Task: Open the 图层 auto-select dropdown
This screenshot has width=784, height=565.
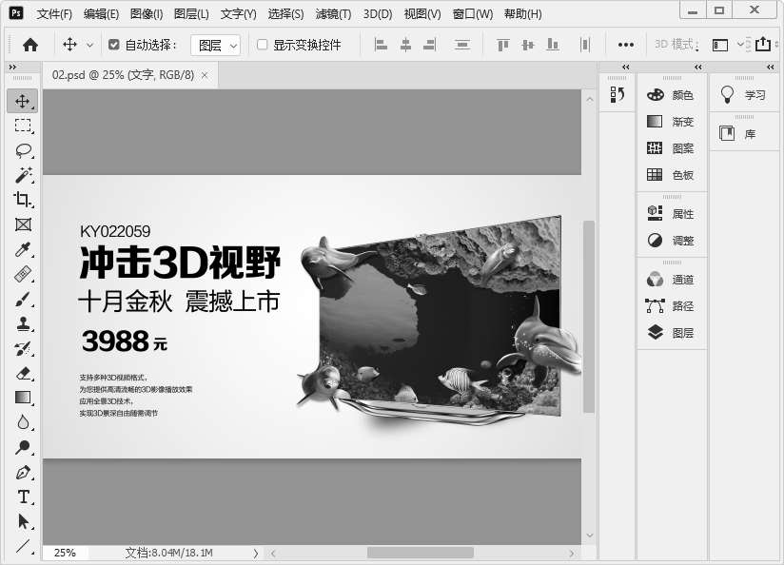Action: tap(215, 45)
